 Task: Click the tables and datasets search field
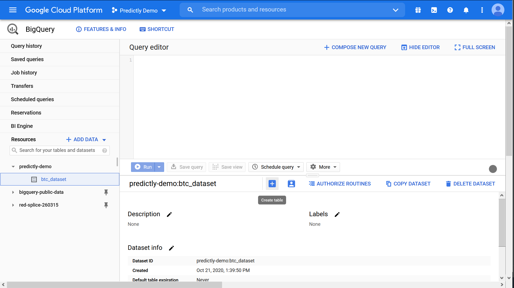click(x=57, y=150)
